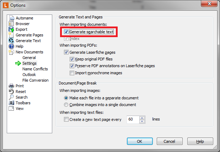Open File Conversion settings

coord(35,80)
